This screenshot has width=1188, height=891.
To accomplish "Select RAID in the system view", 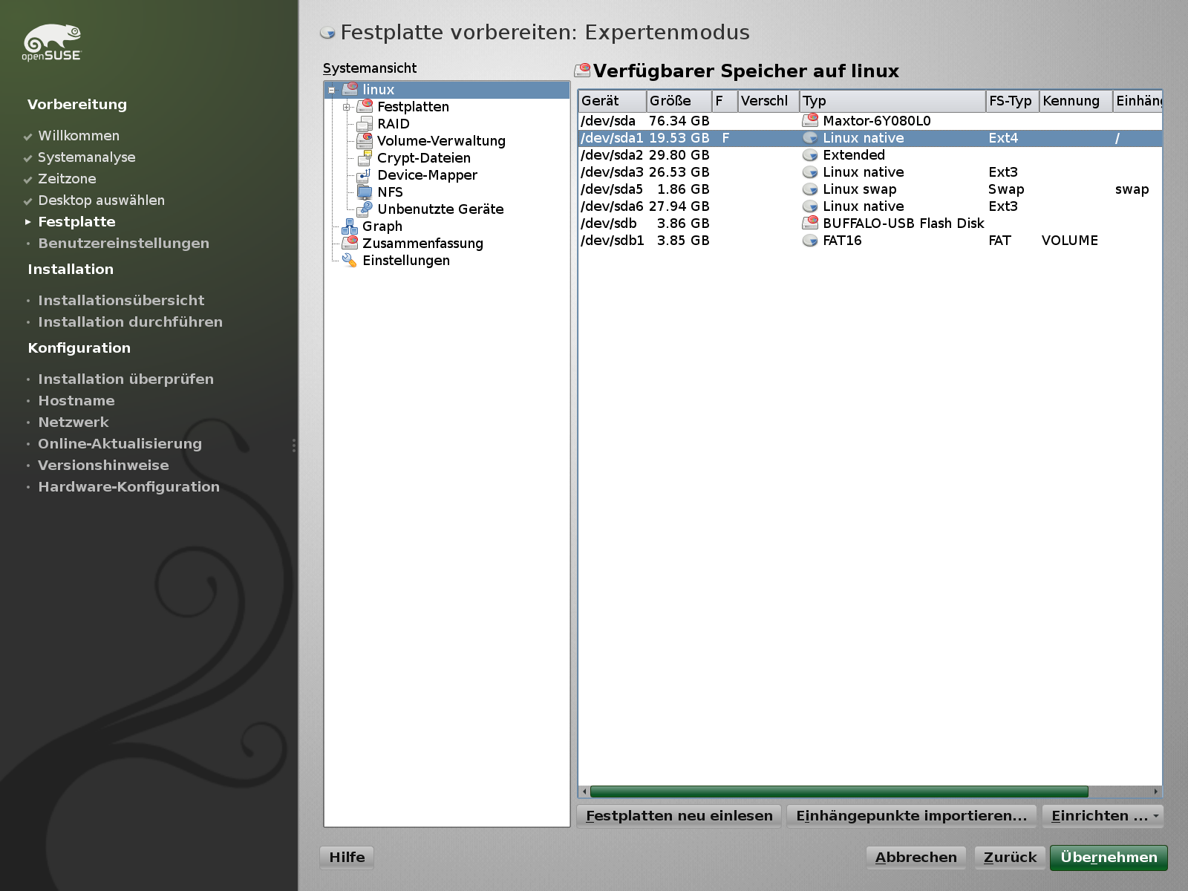I will click(x=394, y=123).
